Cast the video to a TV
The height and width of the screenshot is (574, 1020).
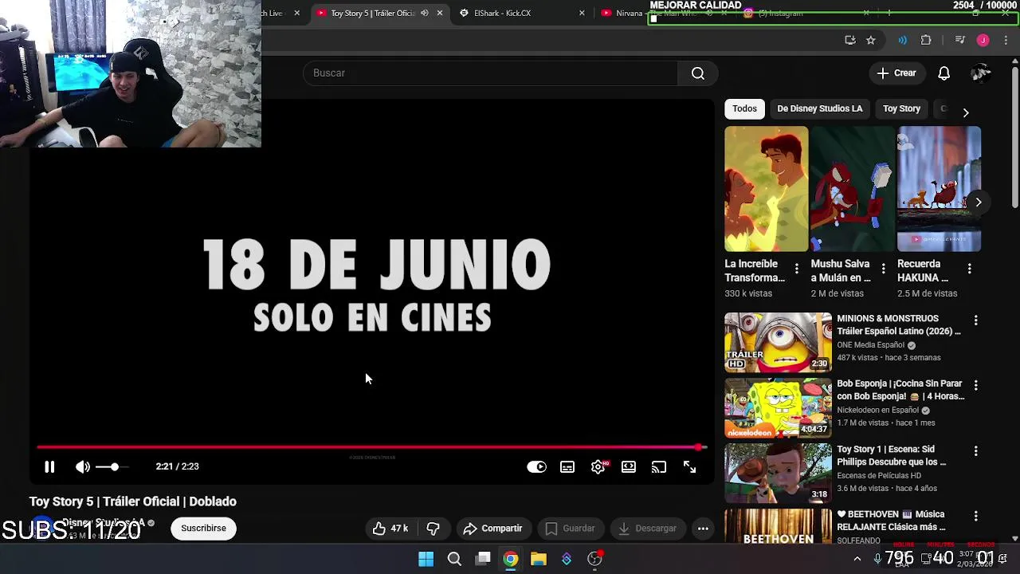[659, 467]
